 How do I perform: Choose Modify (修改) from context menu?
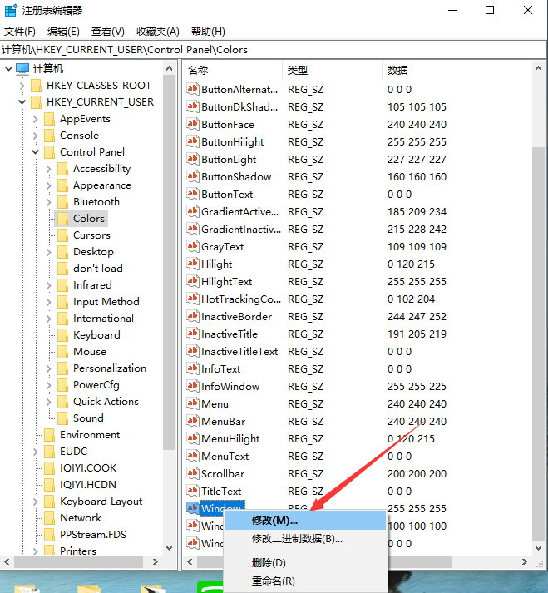274,521
